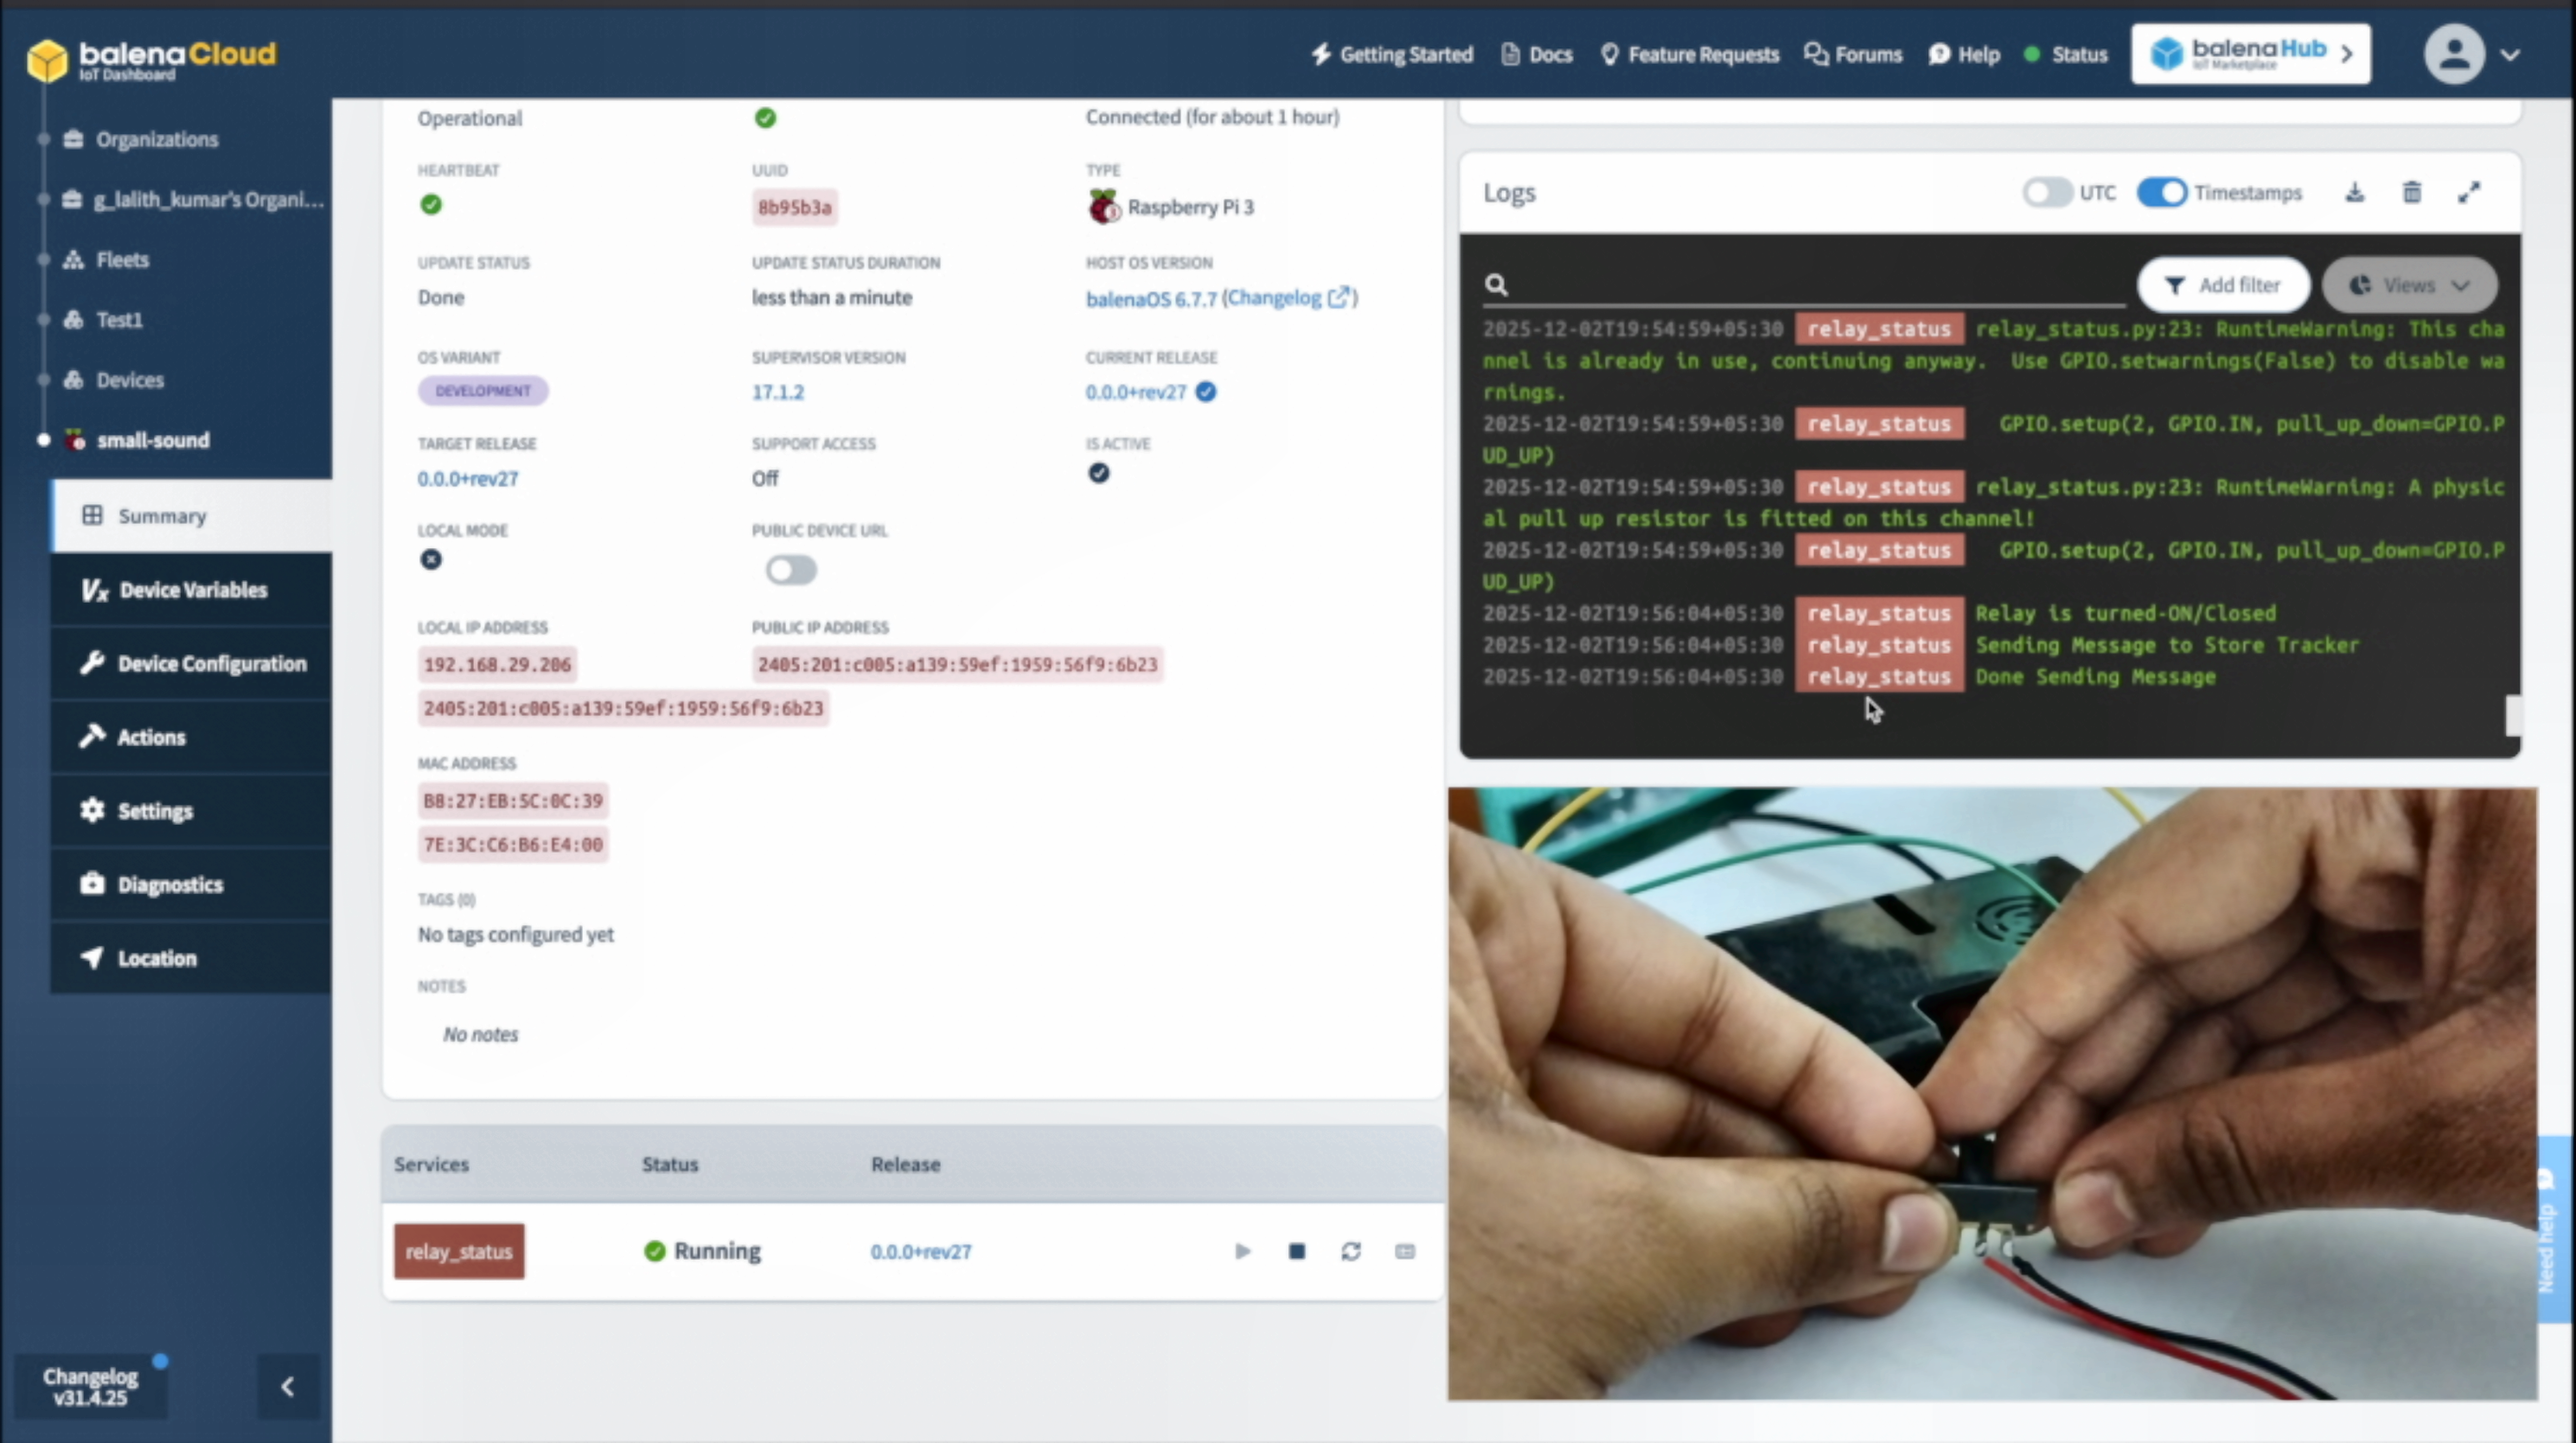Click the Is Active check icon

pos(1099,474)
